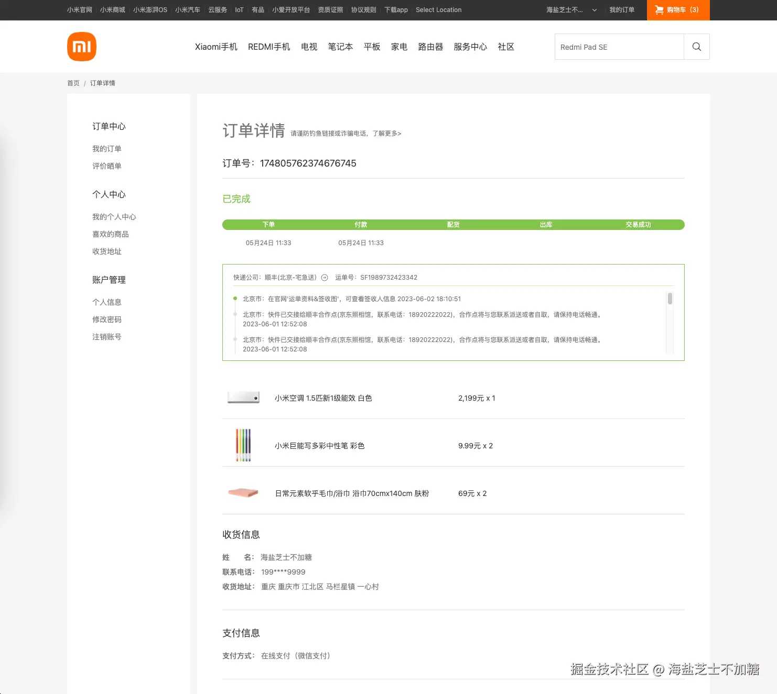The height and width of the screenshot is (694, 777).
Task: Open 小米官网 top link
Action: point(80,10)
